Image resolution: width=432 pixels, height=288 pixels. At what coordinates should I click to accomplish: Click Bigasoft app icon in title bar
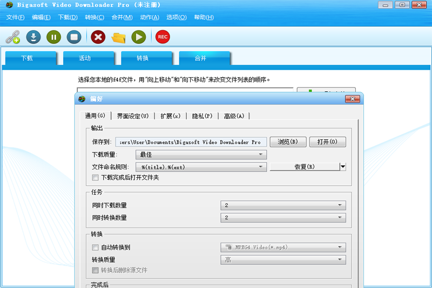pos(9,5)
